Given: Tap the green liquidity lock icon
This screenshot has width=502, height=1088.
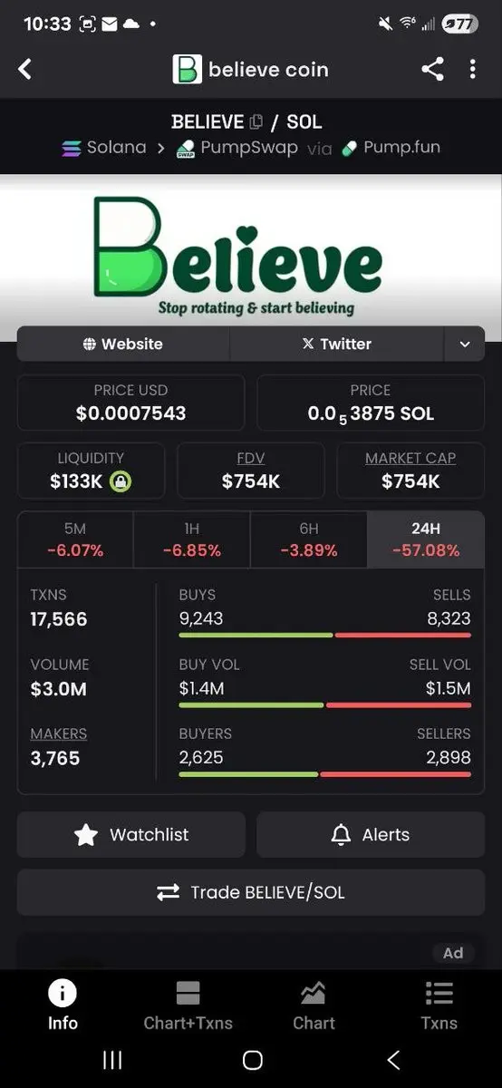Looking at the screenshot, I should coord(121,481).
